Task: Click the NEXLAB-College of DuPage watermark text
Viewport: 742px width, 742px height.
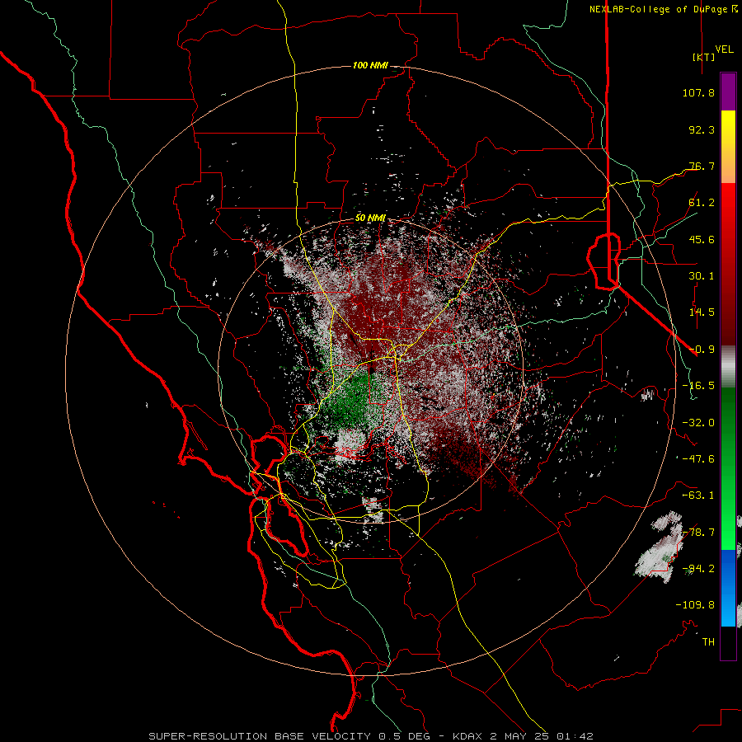Action: (x=663, y=9)
